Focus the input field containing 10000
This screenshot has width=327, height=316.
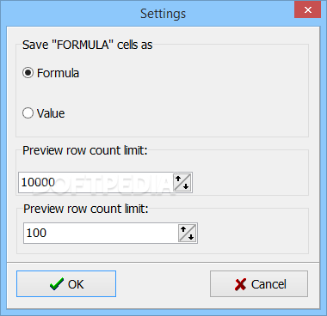click(96, 182)
